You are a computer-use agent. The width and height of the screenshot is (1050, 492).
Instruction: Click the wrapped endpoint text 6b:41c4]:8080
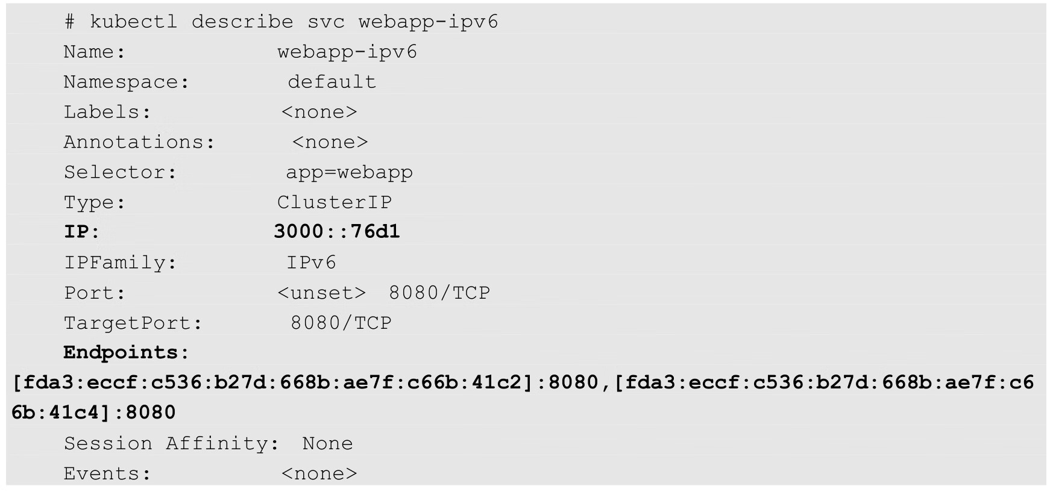[x=93, y=413]
